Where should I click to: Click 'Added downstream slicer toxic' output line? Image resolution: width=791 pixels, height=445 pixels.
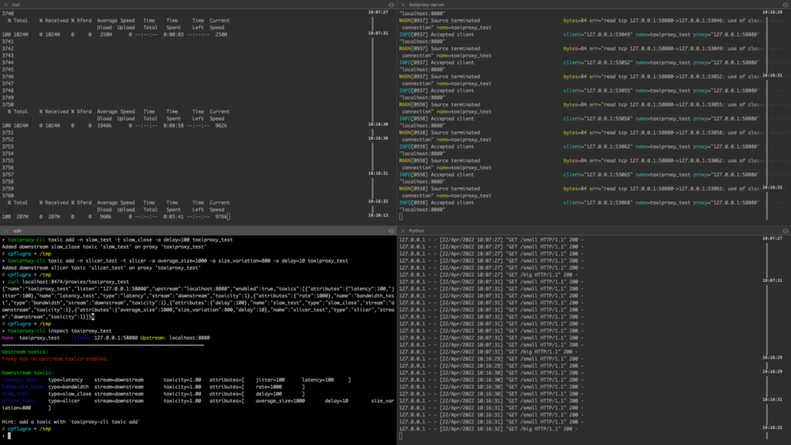[101, 268]
